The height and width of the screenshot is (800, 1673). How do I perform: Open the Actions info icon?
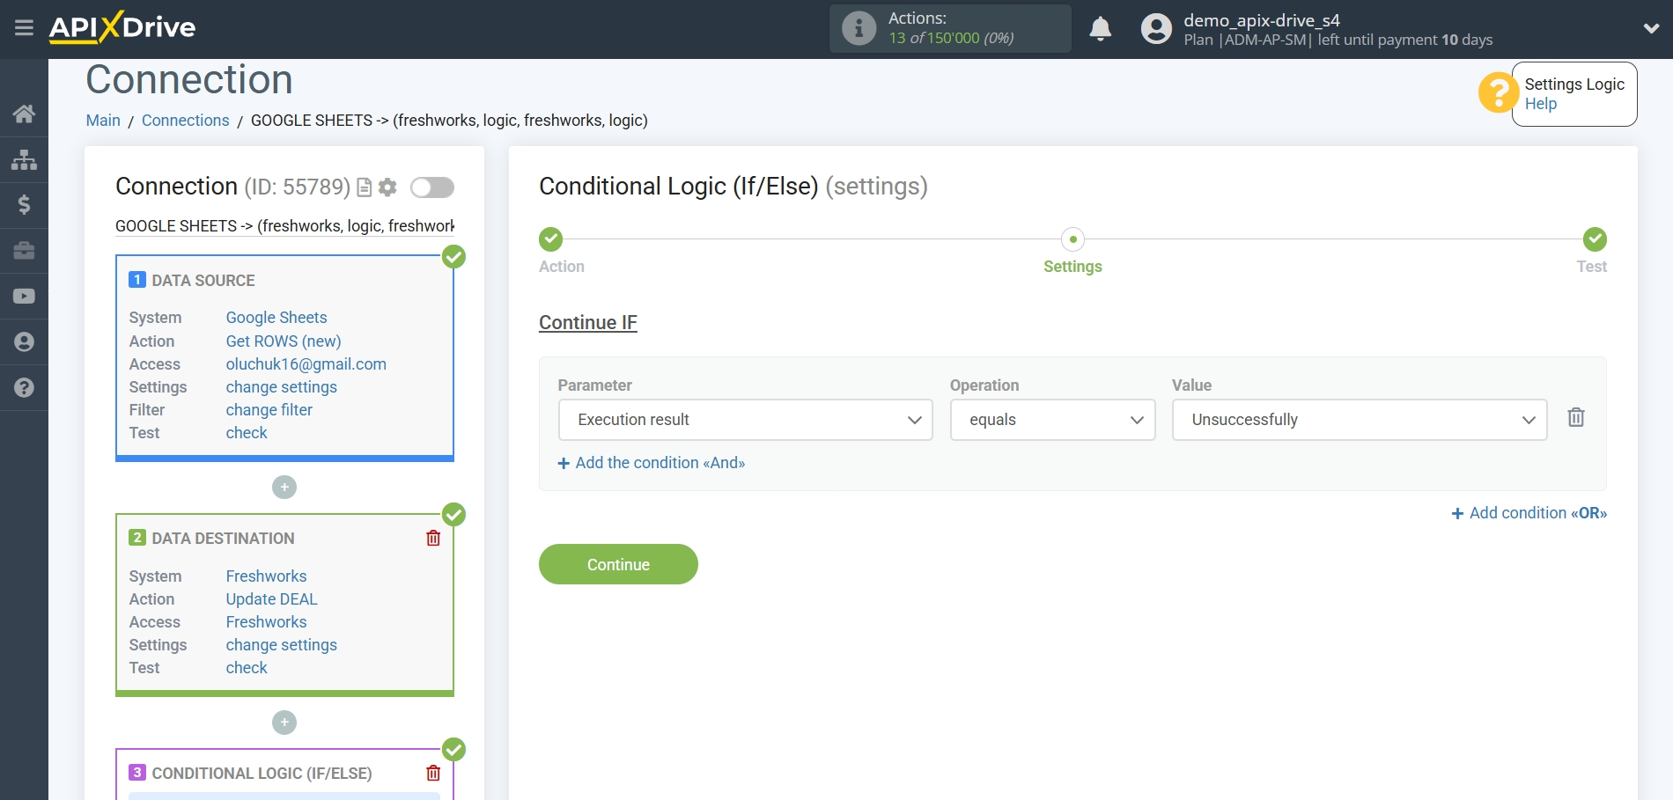(859, 28)
